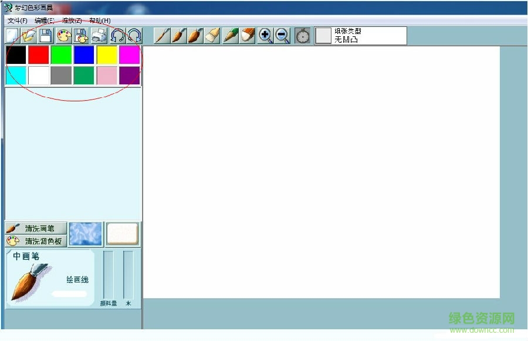Click the new blank canvas icon

12,36
